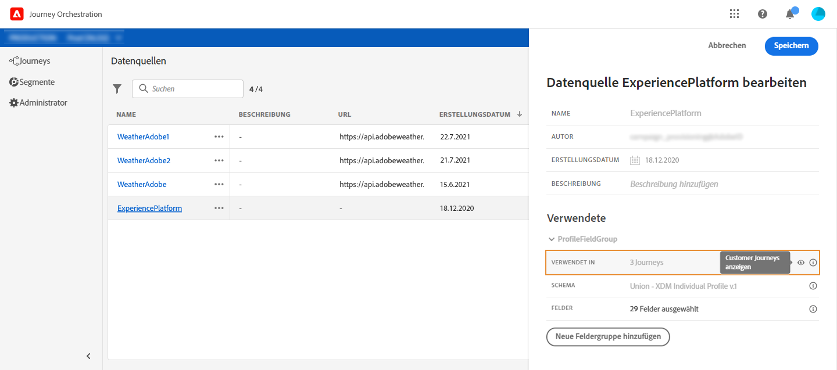The height and width of the screenshot is (370, 837).
Task: Open the help question mark icon
Action: coord(763,14)
